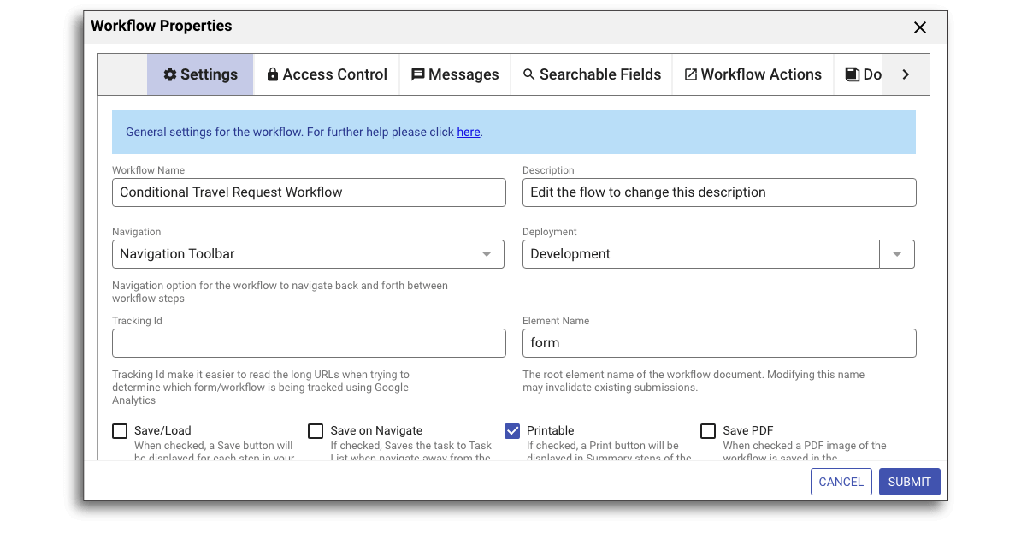Viewport: 1027px width, 533px height.
Task: Click the magnifier icon for Searchable Fields
Action: click(x=529, y=74)
